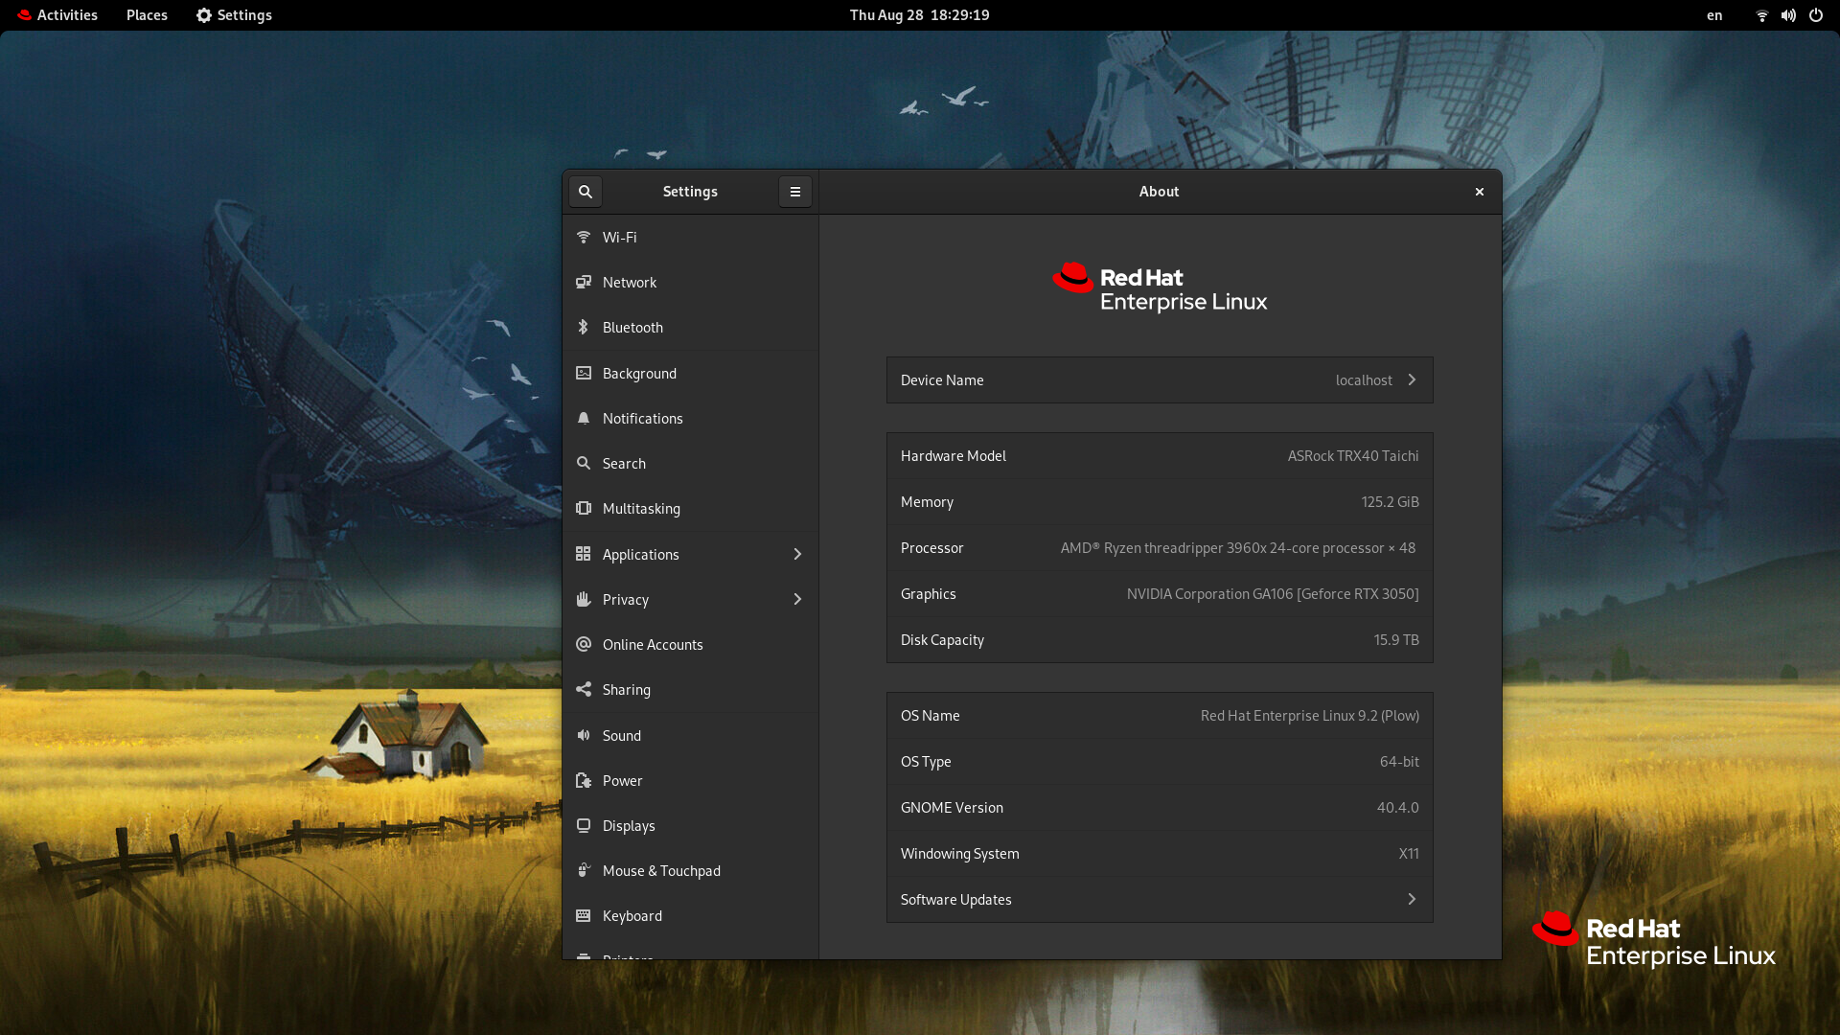The height and width of the screenshot is (1035, 1840).
Task: Open Software Updates row chevron
Action: pyautogui.click(x=1411, y=900)
